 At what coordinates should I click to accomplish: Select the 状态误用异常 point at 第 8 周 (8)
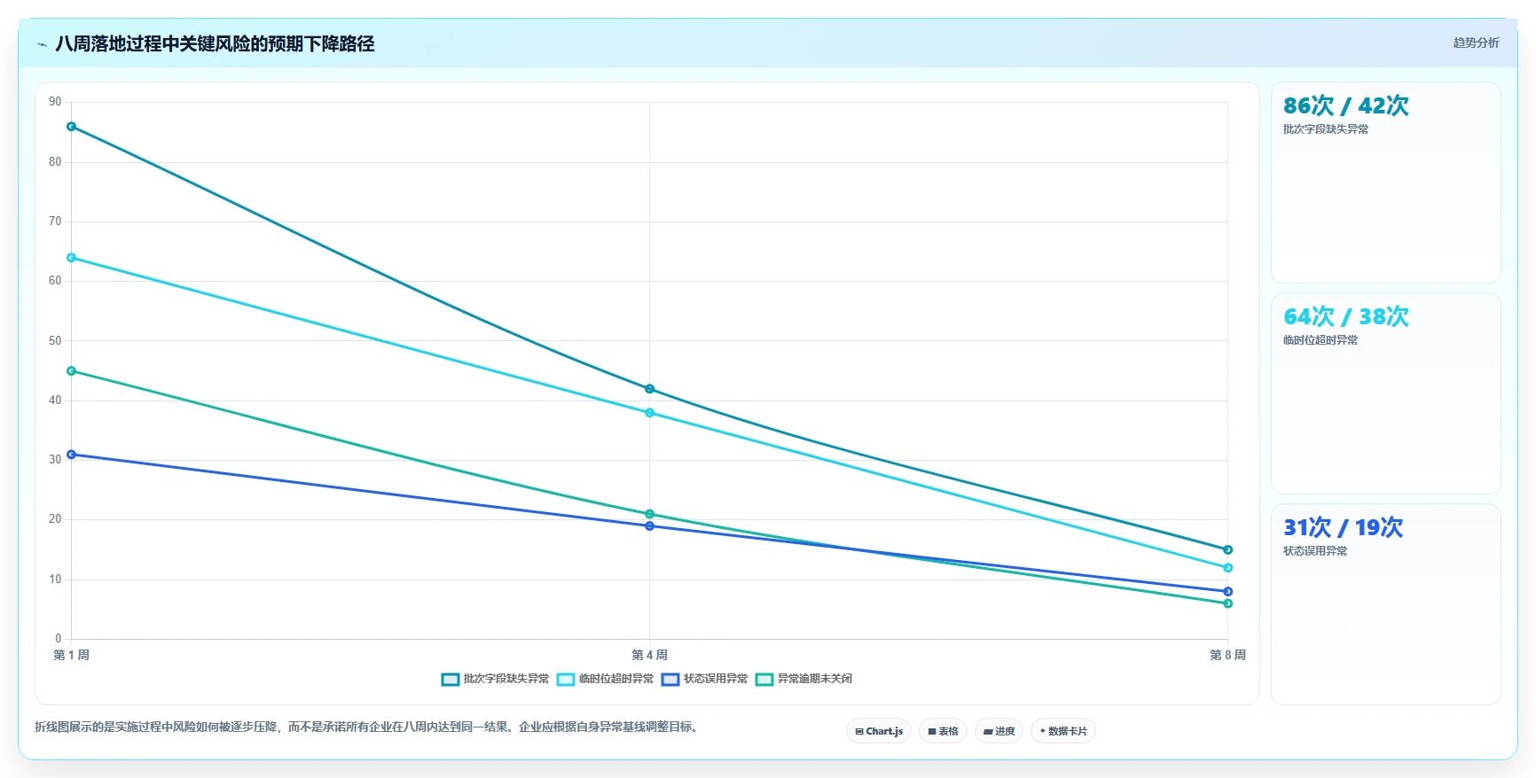tap(1227, 591)
